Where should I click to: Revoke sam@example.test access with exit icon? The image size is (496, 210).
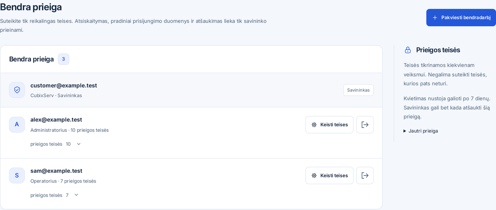click(x=365, y=176)
